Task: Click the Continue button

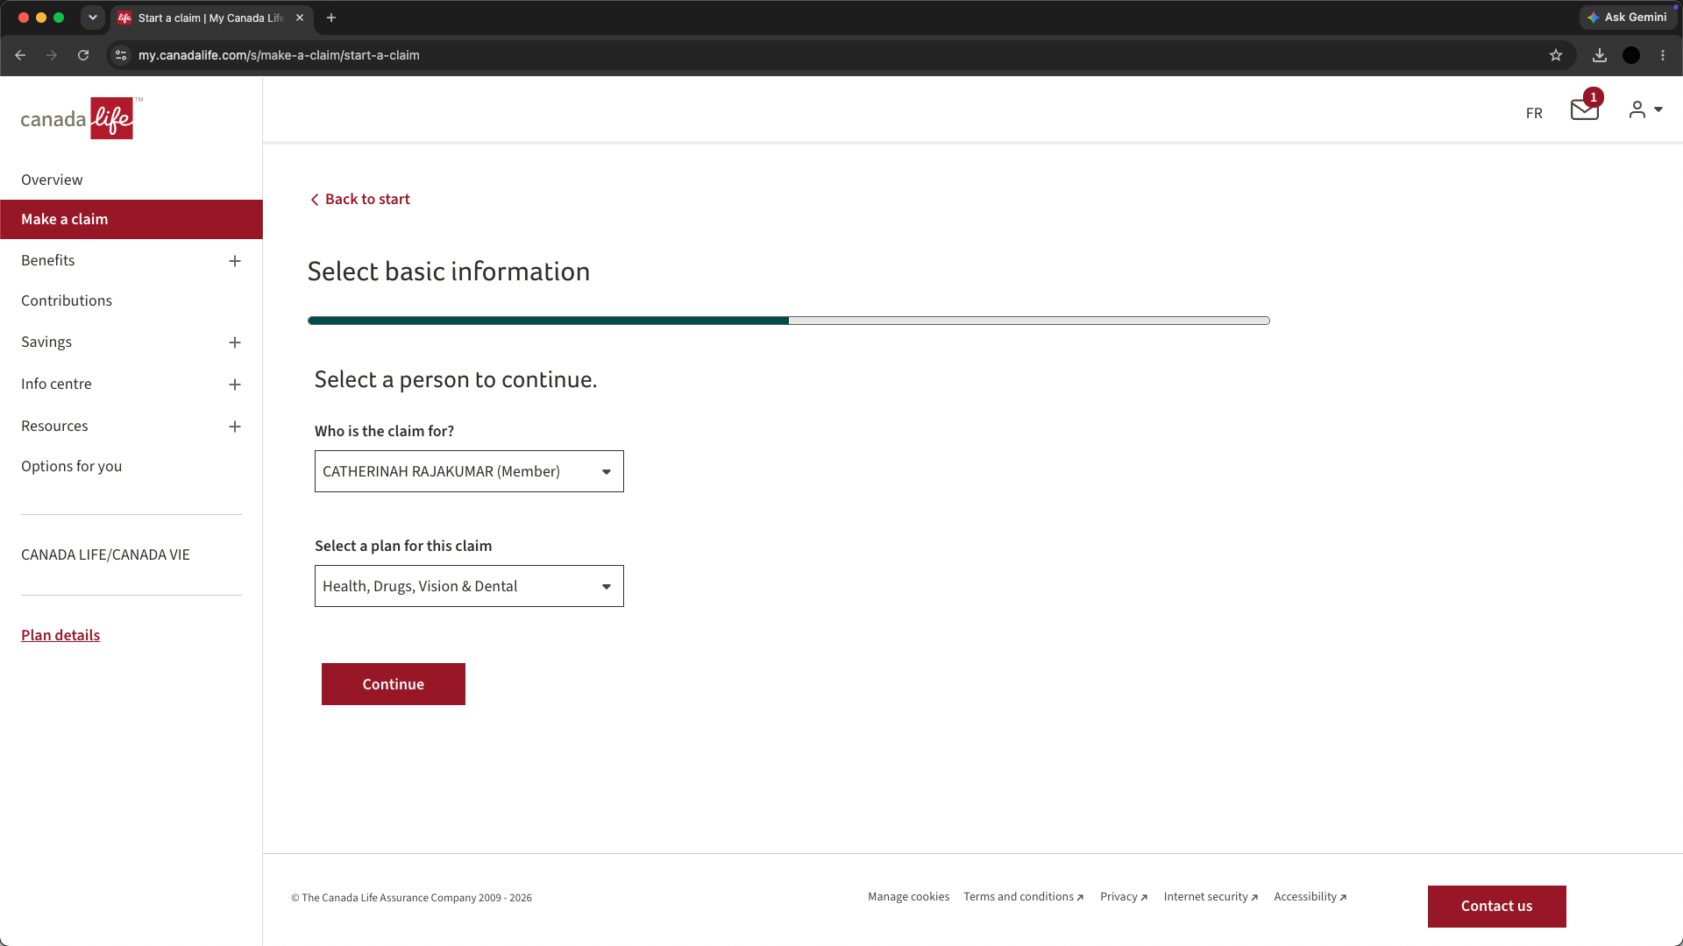Action: point(394,684)
